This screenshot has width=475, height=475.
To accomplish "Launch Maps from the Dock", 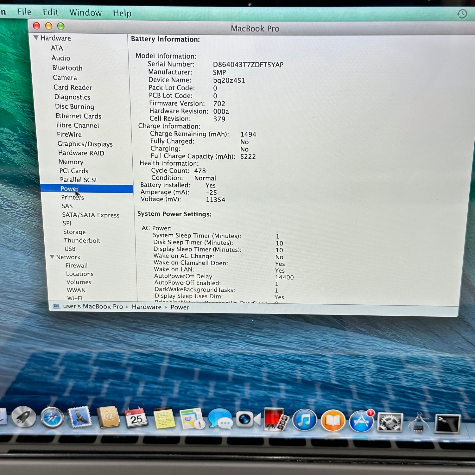I will (x=192, y=419).
